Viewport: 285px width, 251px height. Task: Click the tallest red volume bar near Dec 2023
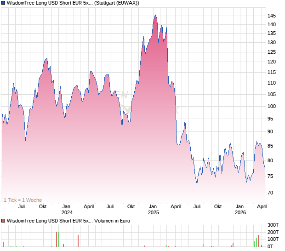tap(57, 239)
